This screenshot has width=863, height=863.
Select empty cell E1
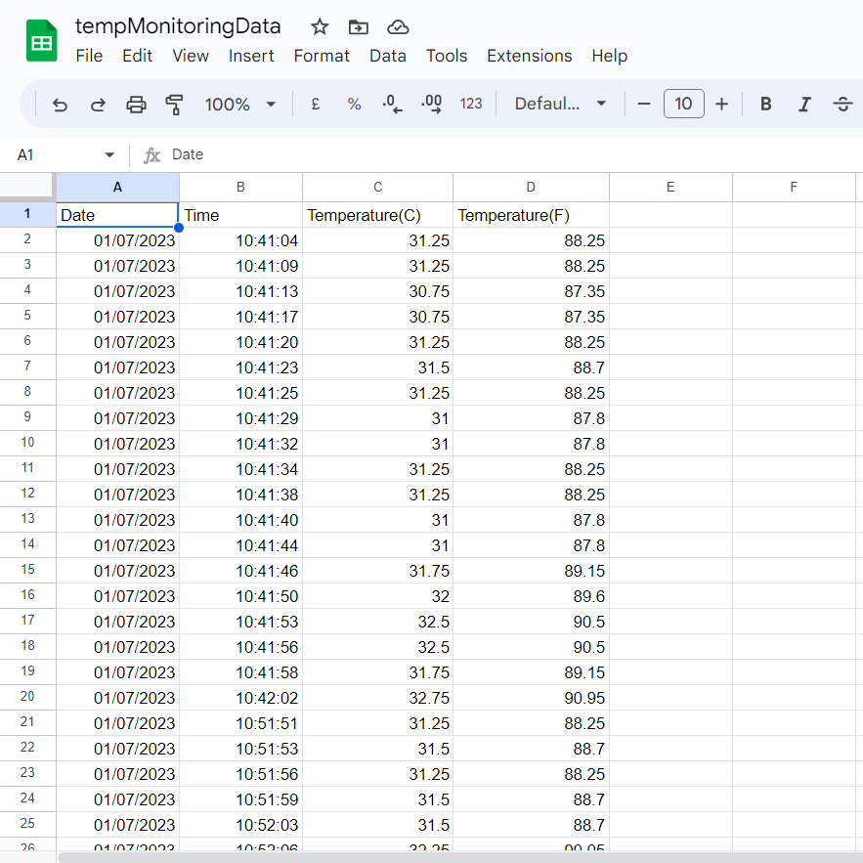pyautogui.click(x=670, y=215)
